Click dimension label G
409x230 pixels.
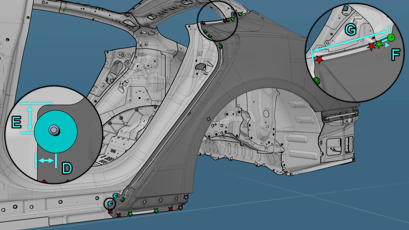(350, 30)
